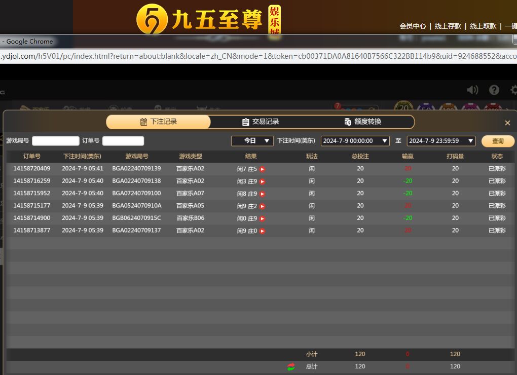
Task: Play replay icon for 闲8 庄9 result
Action: click(x=263, y=194)
